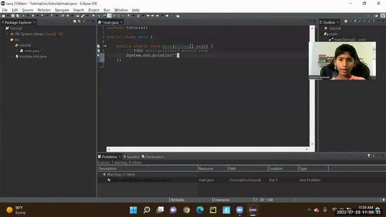Sort Problems by Path column header
This screenshot has width=386, height=217.
point(248,169)
